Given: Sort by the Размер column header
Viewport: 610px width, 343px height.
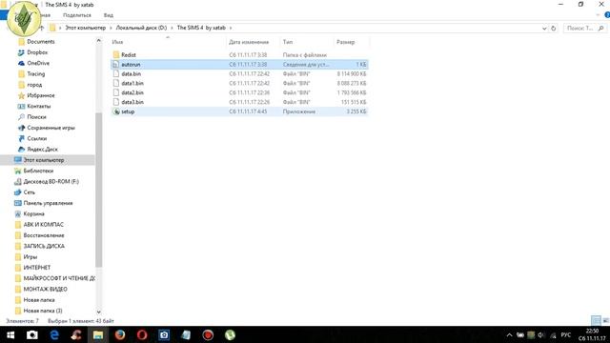Looking at the screenshot, I should coord(345,42).
